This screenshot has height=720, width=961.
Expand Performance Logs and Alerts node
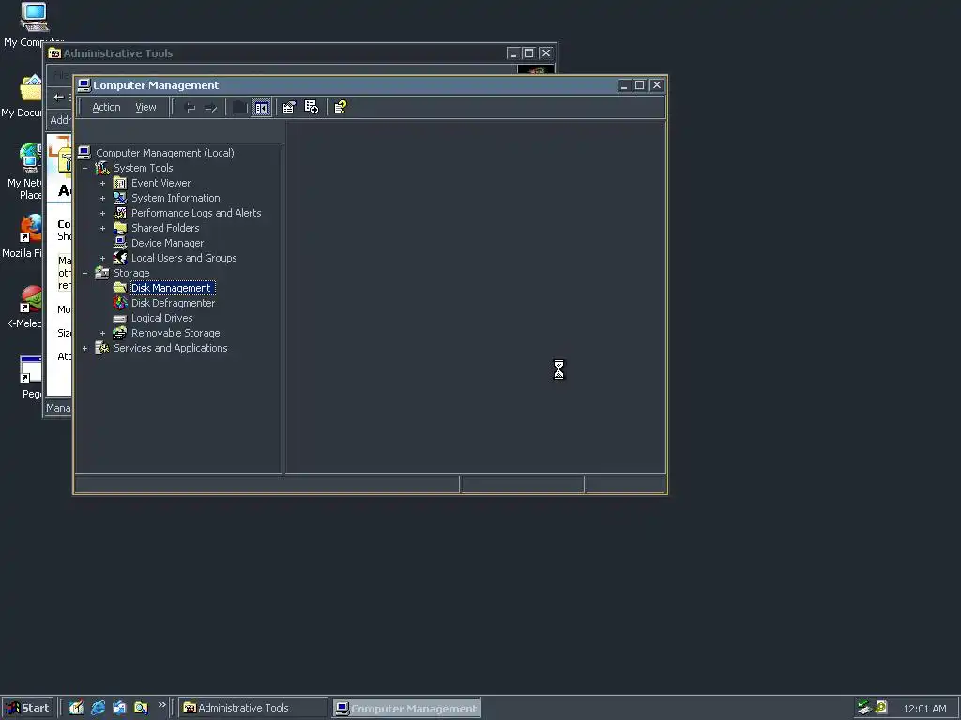click(x=103, y=213)
